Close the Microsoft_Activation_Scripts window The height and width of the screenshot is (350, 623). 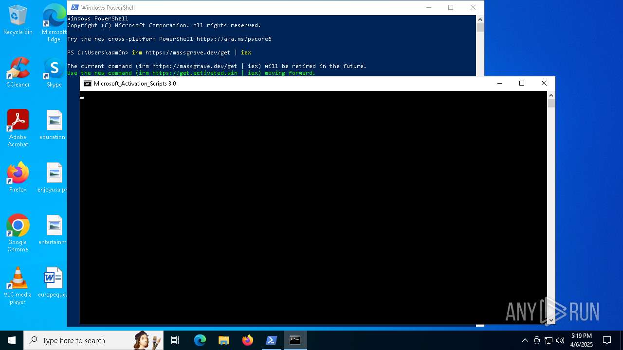click(544, 84)
